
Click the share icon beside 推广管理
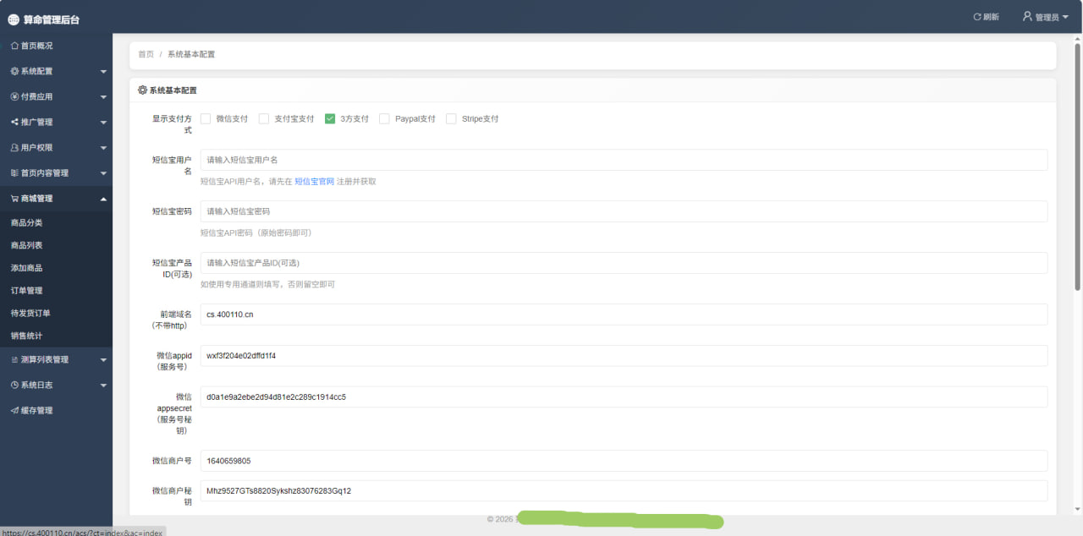pyautogui.click(x=14, y=122)
